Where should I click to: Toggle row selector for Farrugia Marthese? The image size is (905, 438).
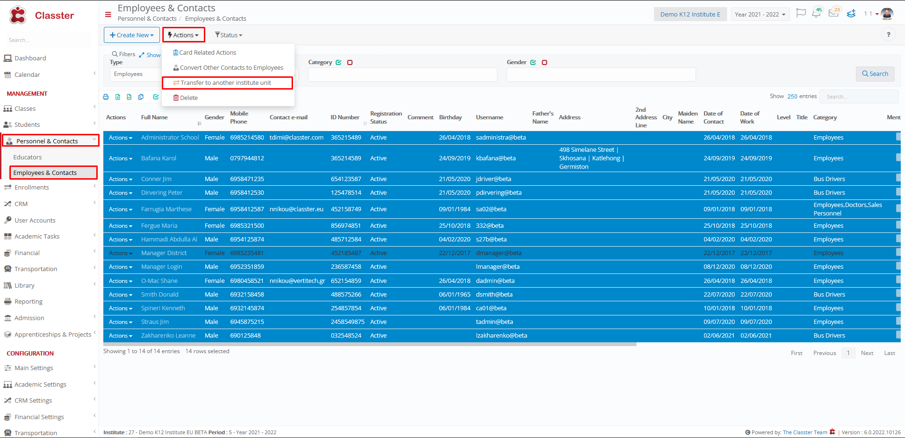tap(898, 208)
